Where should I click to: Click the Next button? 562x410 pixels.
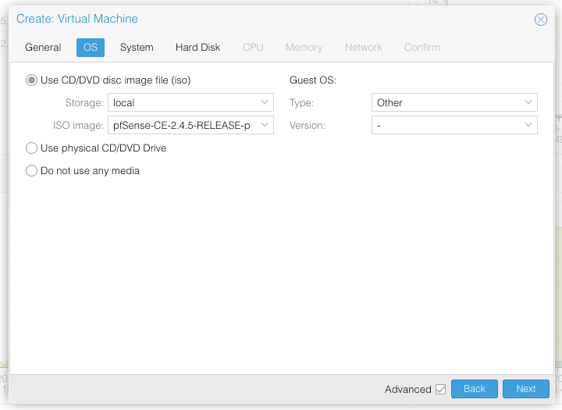(525, 389)
